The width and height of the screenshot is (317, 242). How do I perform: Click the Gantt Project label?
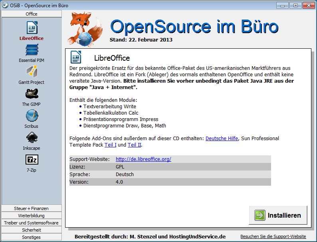pyautogui.click(x=31, y=82)
